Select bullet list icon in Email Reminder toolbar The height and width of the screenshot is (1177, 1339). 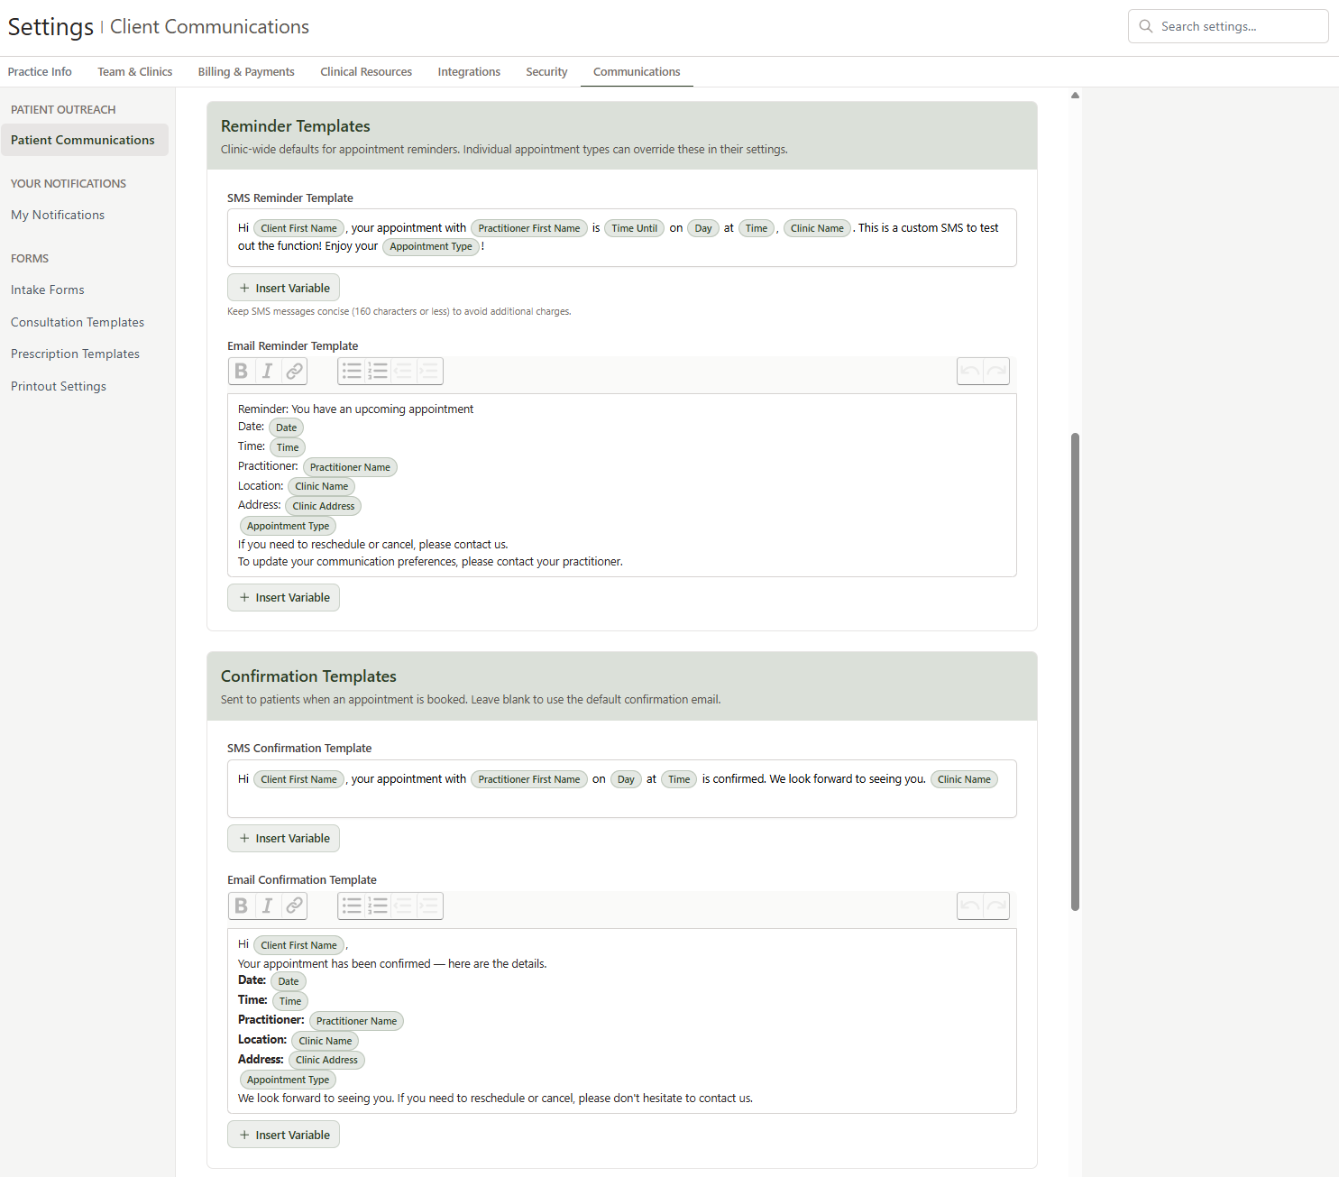pos(352,371)
